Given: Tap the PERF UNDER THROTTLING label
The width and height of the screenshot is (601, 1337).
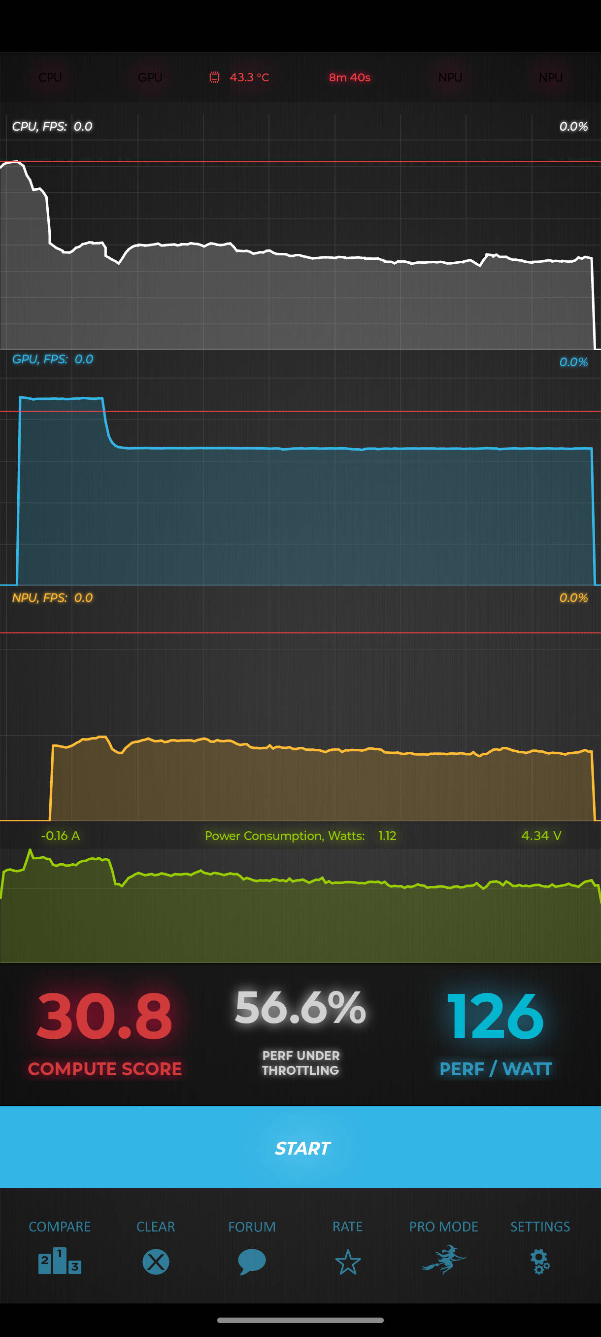Looking at the screenshot, I should click(301, 1062).
